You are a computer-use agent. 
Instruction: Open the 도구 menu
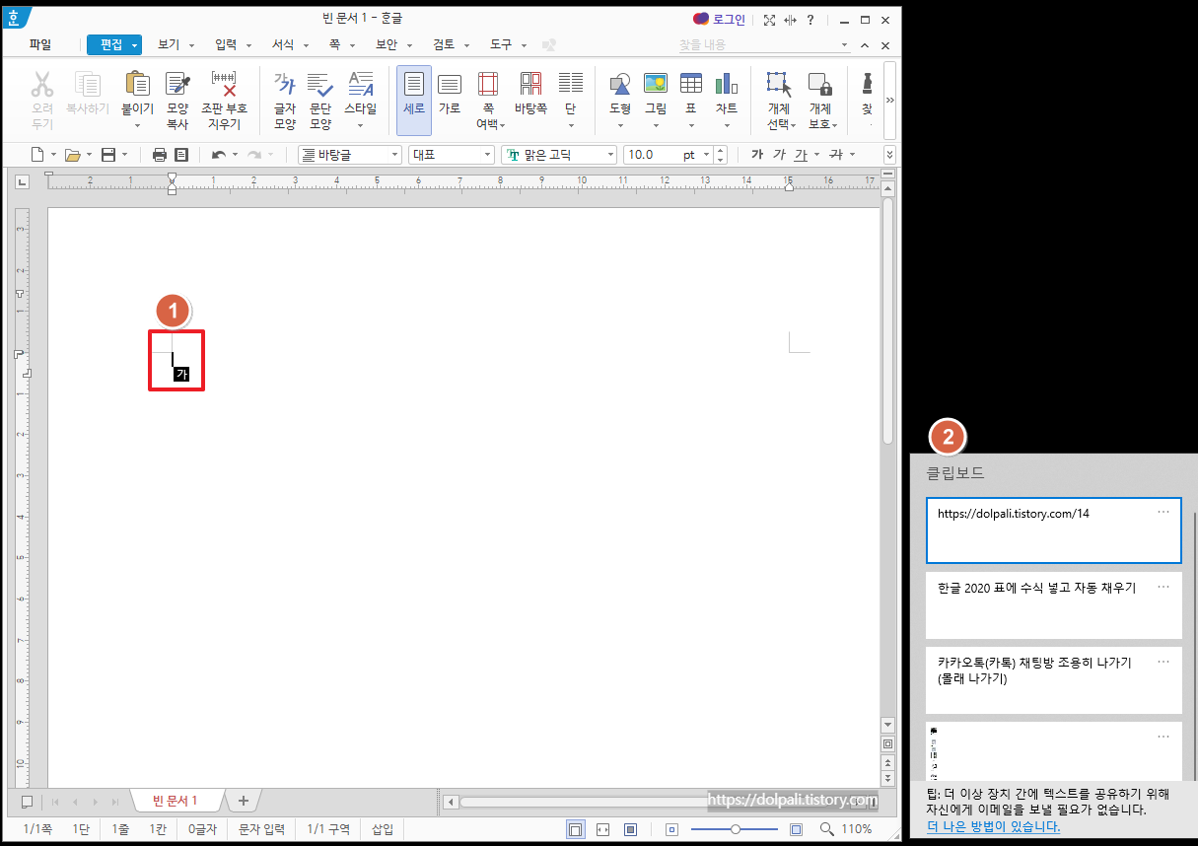pyautogui.click(x=501, y=44)
